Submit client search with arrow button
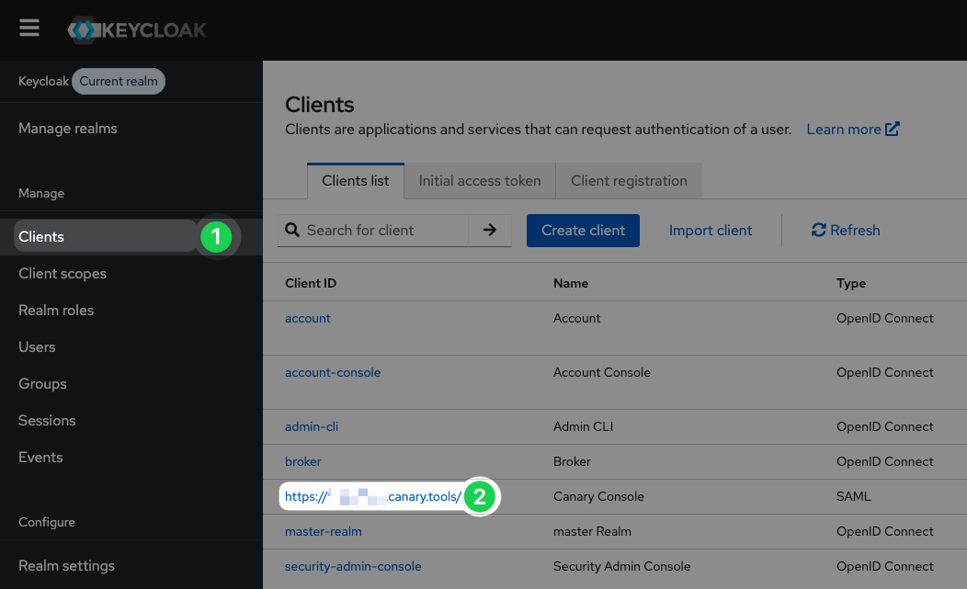The width and height of the screenshot is (967, 589). [490, 230]
